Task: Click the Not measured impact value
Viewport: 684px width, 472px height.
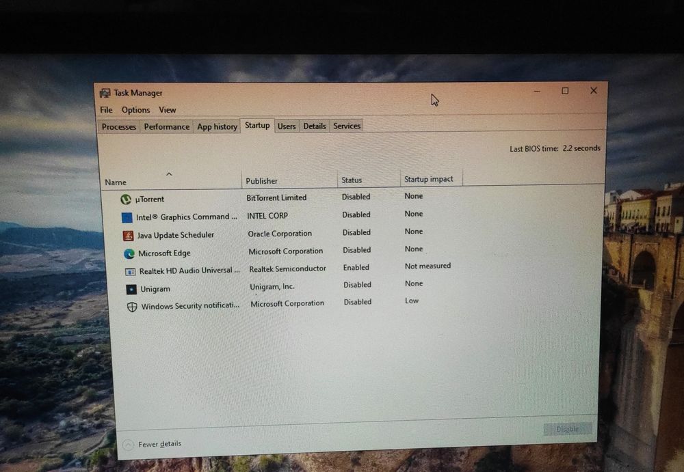Action: [428, 266]
